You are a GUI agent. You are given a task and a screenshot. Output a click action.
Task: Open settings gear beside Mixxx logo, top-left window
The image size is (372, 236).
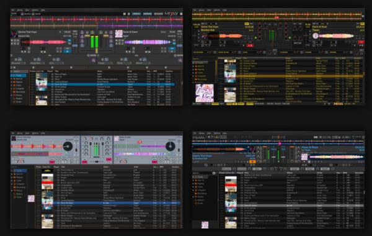tap(181, 14)
